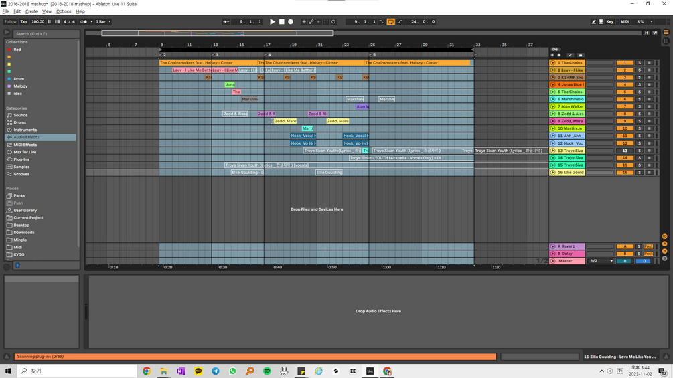Toggle the Loop switch in the transport

[x=390, y=22]
